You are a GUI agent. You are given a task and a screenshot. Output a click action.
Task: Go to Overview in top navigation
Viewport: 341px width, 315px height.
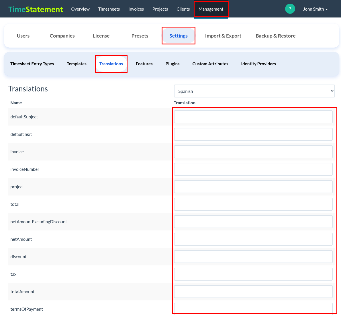80,9
